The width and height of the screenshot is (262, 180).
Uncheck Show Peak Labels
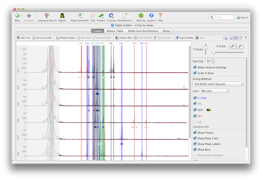[195, 144]
